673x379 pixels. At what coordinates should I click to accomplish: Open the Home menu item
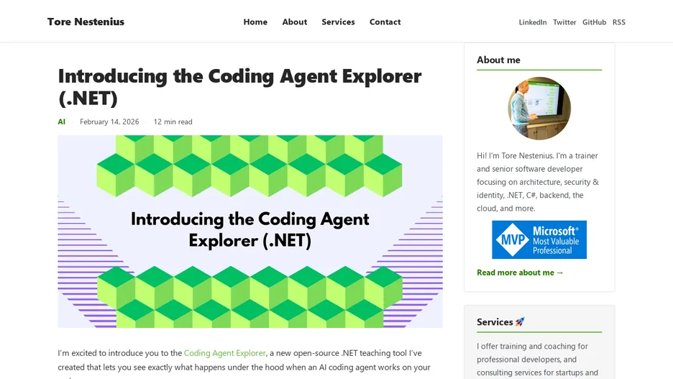(255, 22)
